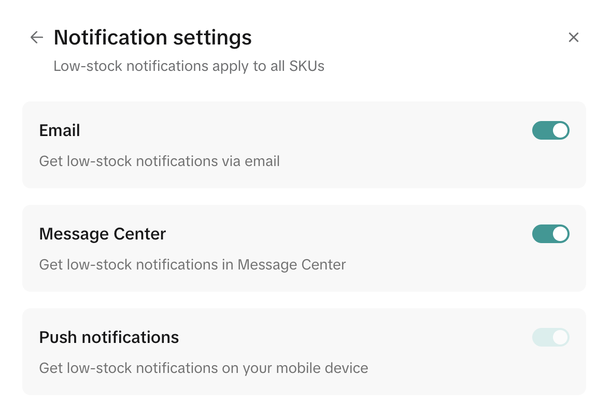
Task: Click "Get low-stock notifications via email" text
Action: tap(159, 161)
